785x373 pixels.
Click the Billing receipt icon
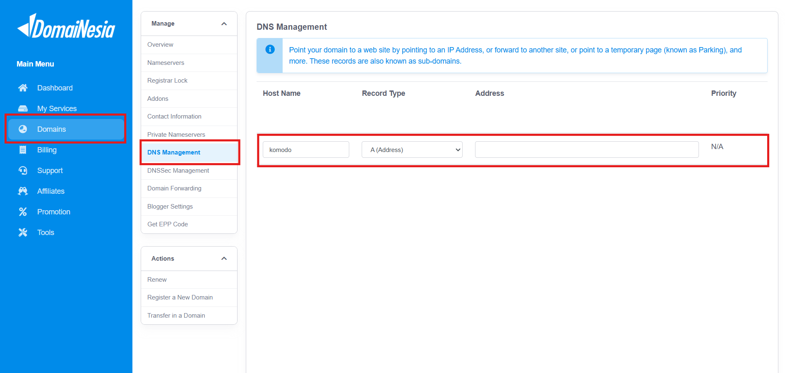coord(23,150)
